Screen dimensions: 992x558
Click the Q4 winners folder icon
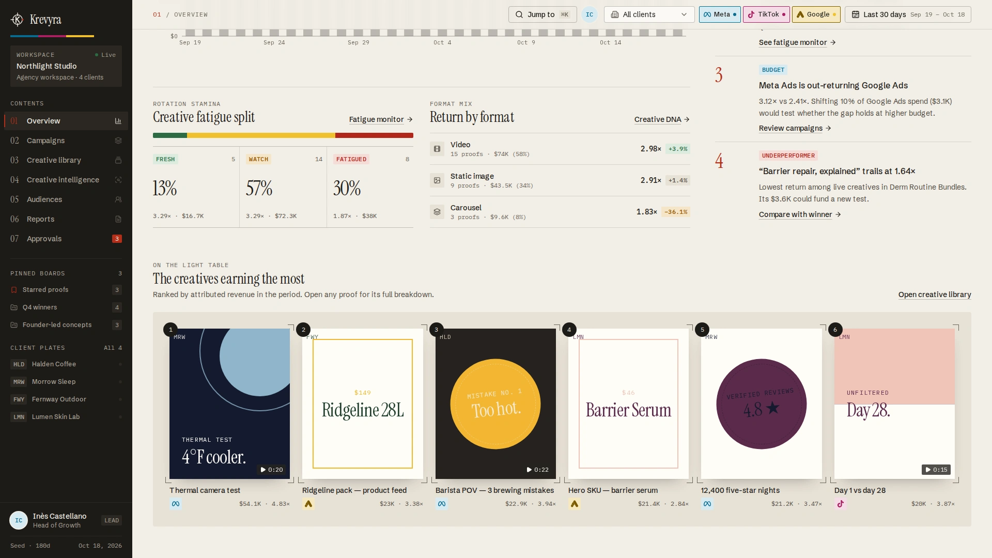14,307
